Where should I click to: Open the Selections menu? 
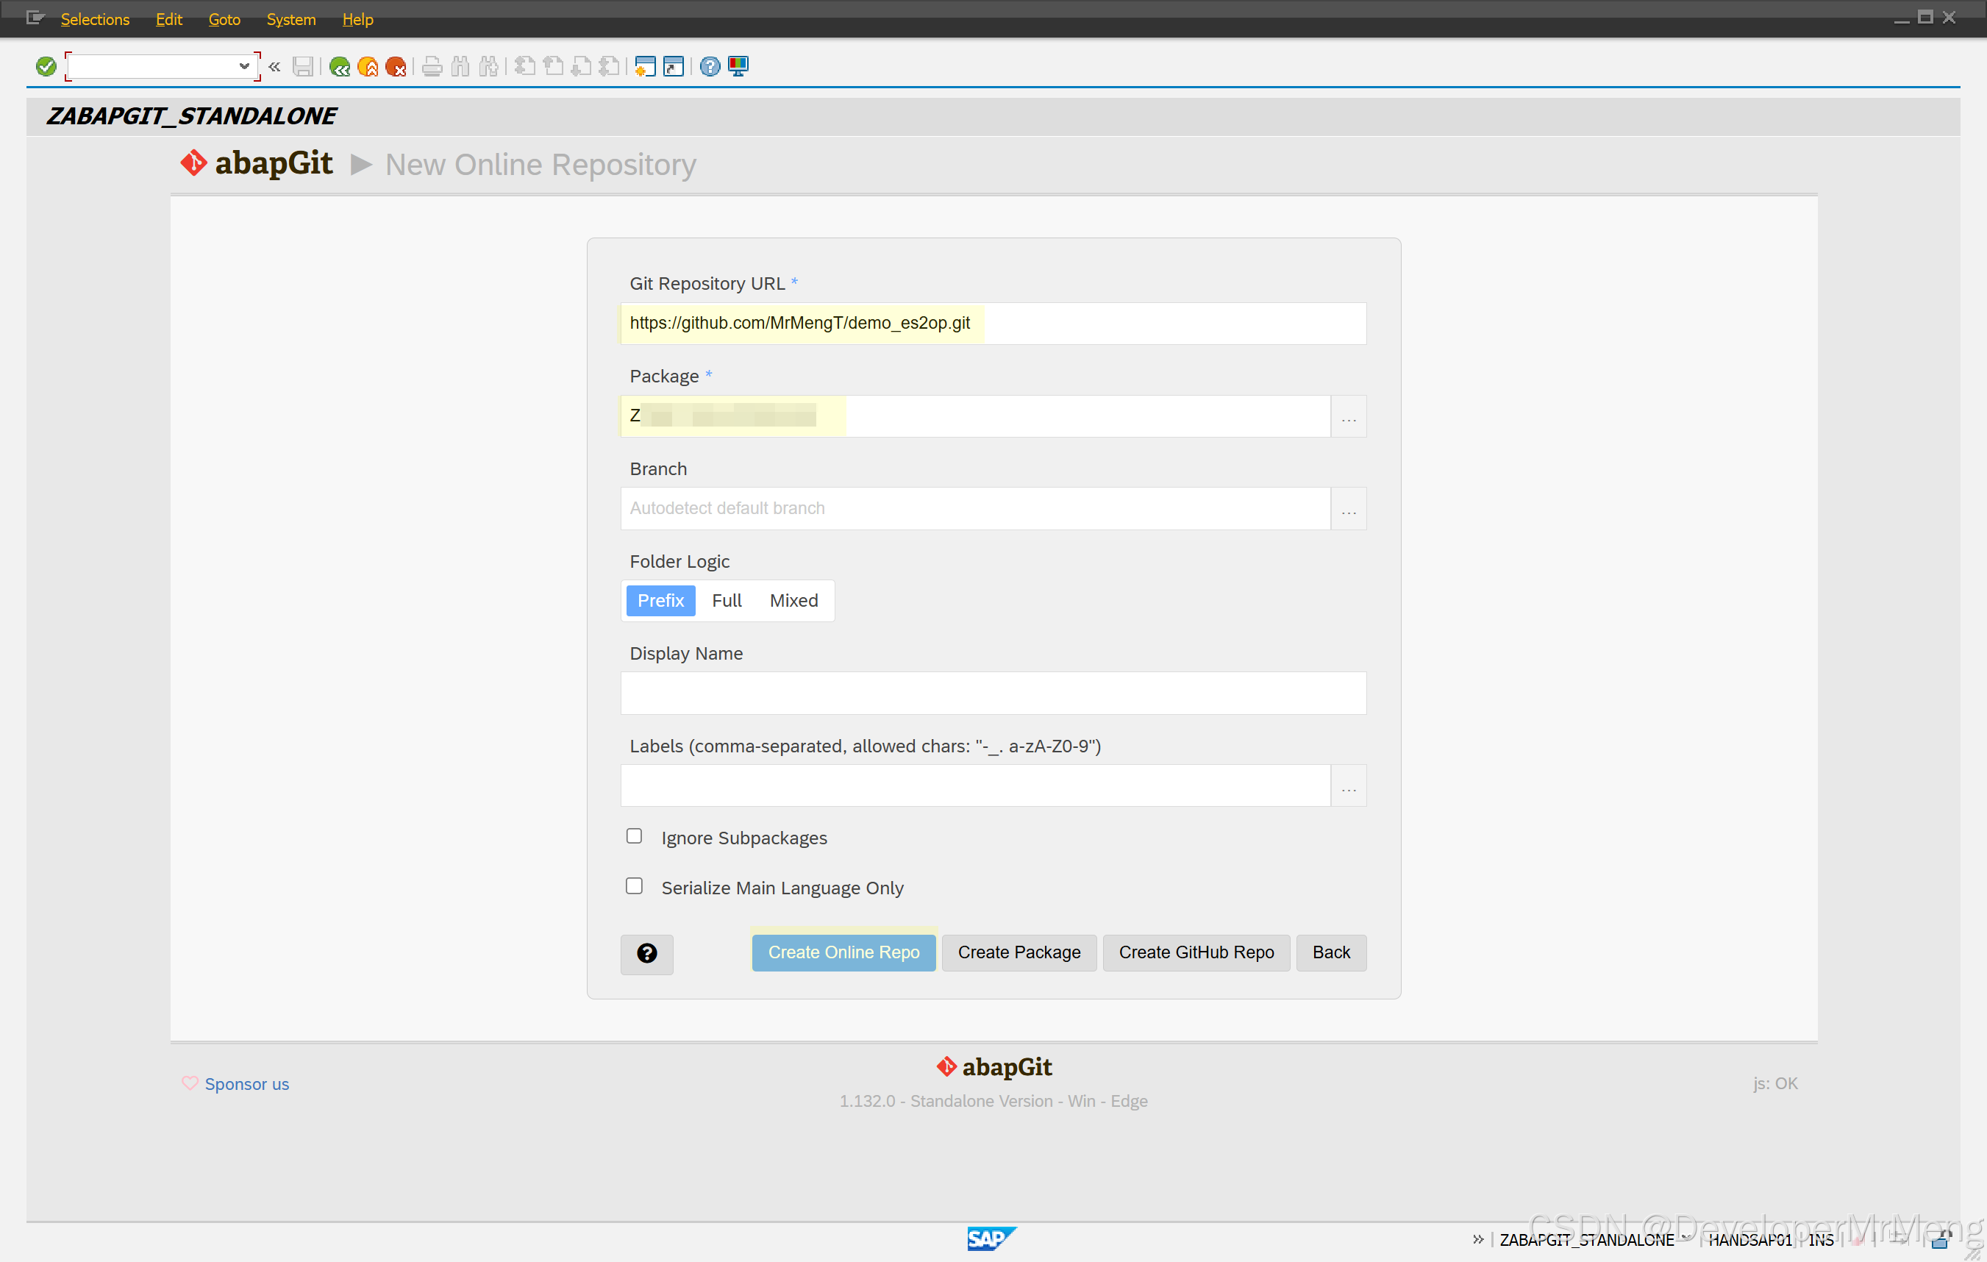95,19
